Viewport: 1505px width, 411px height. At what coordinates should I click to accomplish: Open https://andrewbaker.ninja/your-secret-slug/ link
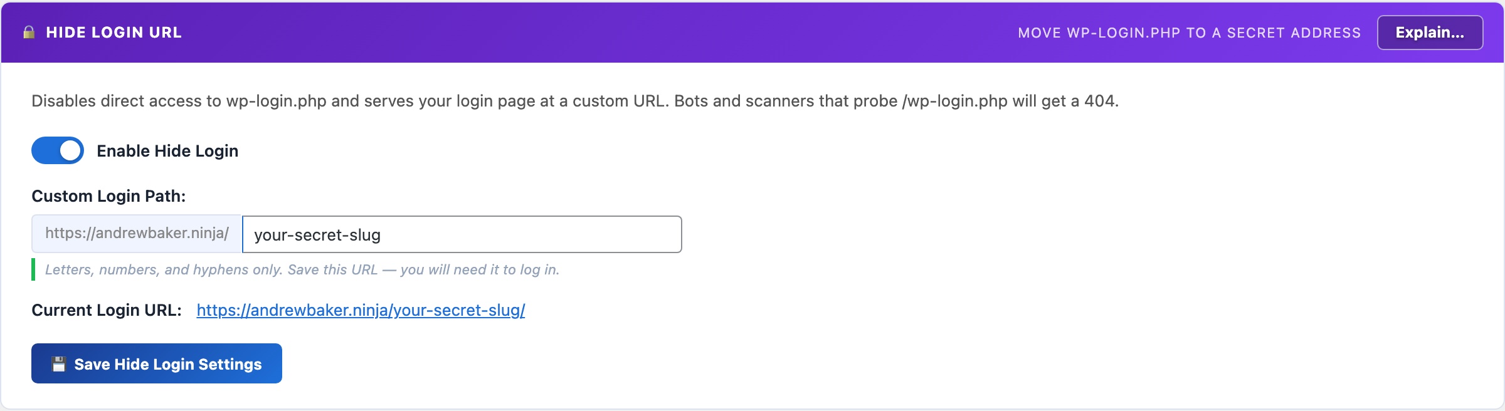point(361,310)
